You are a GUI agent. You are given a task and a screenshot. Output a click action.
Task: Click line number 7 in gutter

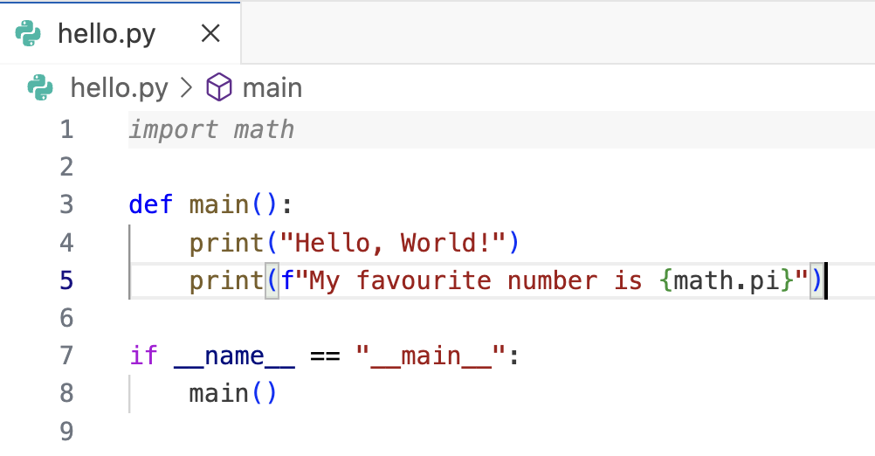click(x=67, y=356)
